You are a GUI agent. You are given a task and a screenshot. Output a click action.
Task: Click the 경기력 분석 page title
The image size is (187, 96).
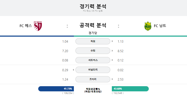coord(93,6)
